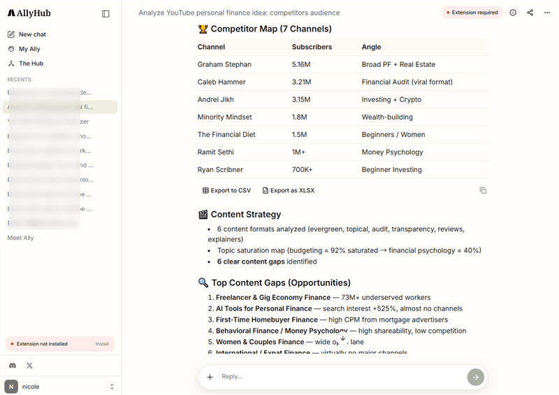Click the Angle column header
The width and height of the screenshot is (559, 395).
[x=371, y=47]
